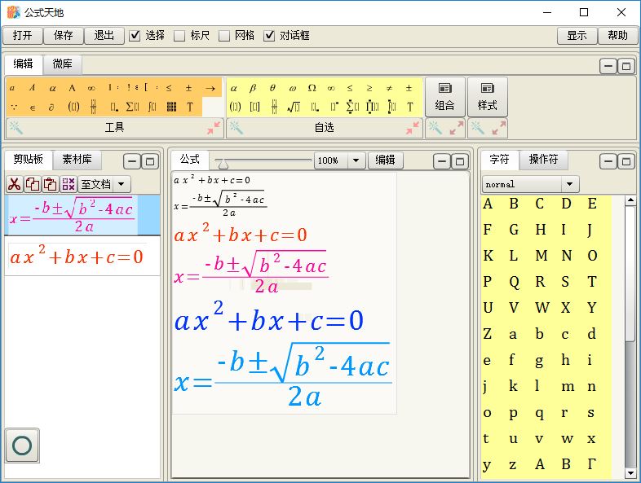Click the 样式 button
Screen dimensions: 641x483
pyautogui.click(x=488, y=97)
